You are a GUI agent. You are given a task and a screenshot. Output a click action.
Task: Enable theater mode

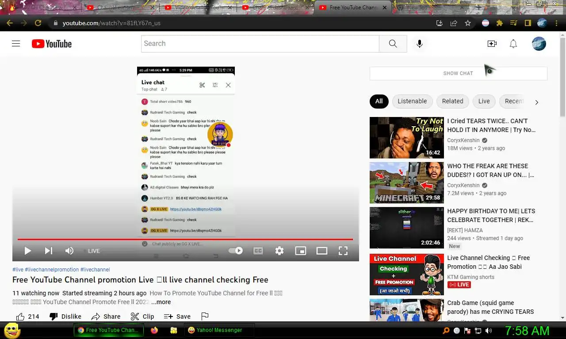[322, 251]
